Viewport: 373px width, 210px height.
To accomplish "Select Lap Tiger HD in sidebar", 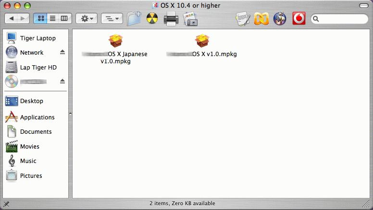I will 36,68.
